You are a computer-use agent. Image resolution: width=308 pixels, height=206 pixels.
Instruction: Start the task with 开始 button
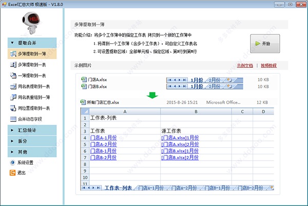point(265,43)
